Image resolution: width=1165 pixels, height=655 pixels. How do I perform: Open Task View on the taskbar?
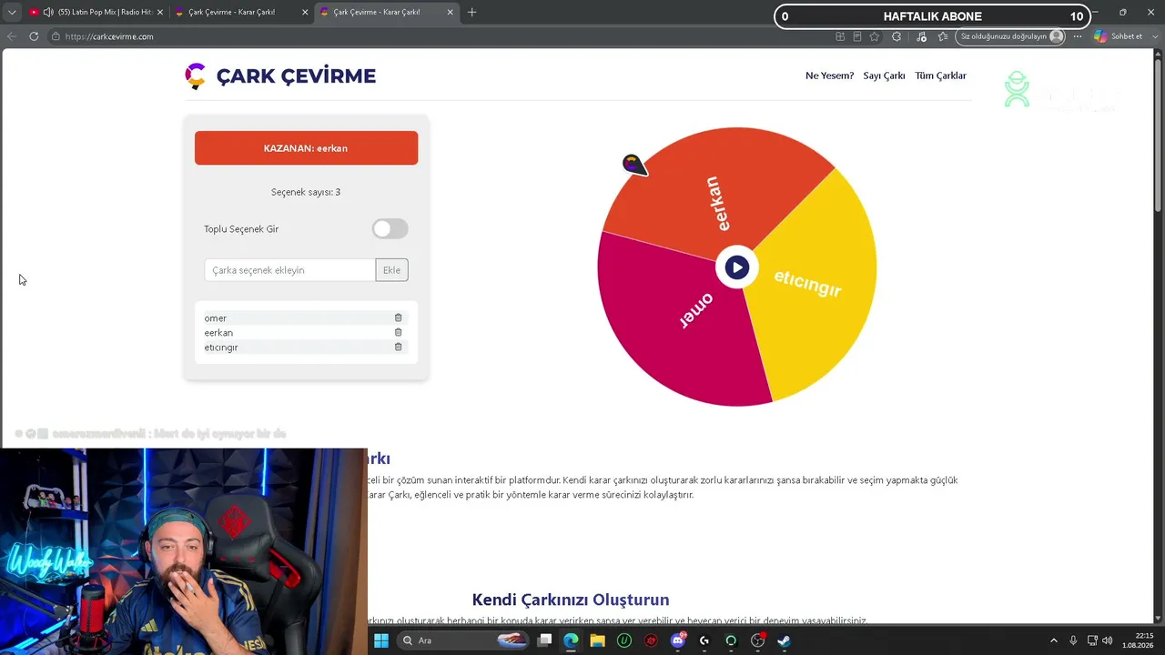tap(544, 640)
